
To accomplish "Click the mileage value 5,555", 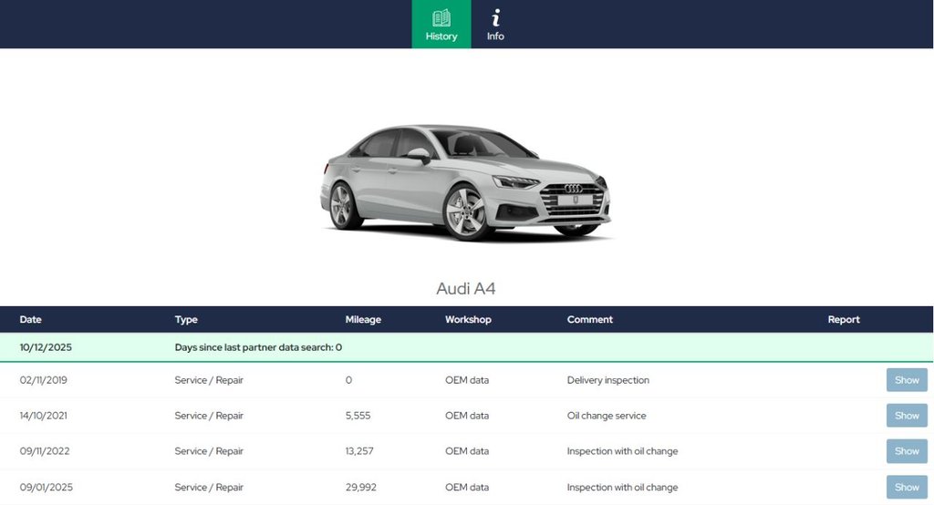I will 358,416.
